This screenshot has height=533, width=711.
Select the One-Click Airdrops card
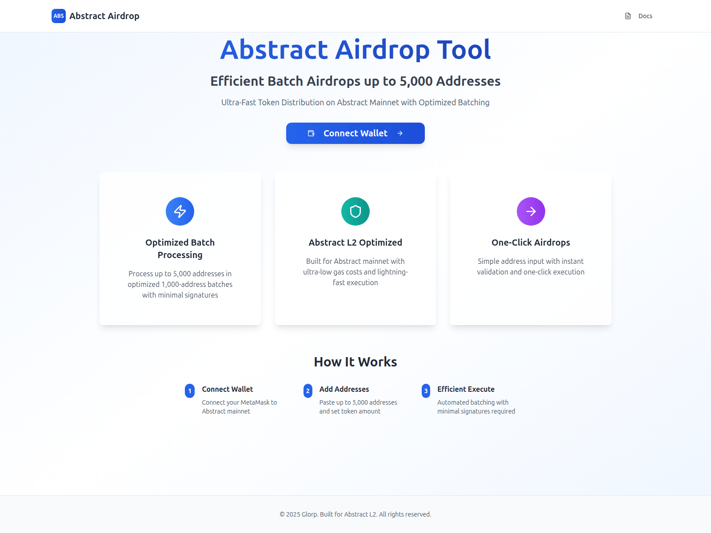(x=531, y=249)
